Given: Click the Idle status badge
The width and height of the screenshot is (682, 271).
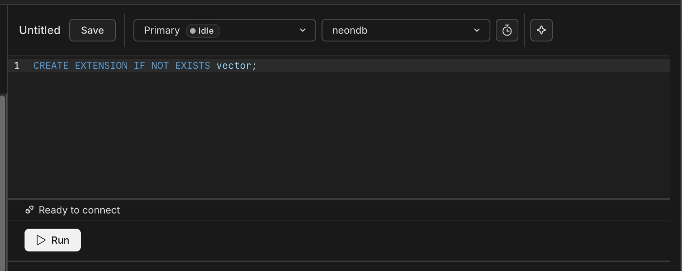Looking at the screenshot, I should tap(203, 31).
